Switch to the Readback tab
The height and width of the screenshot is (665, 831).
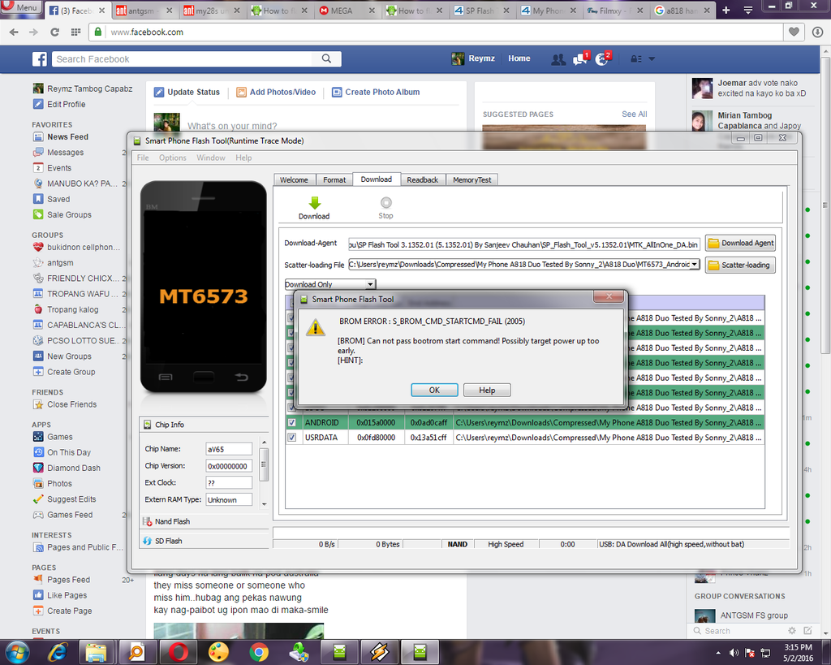coord(422,179)
